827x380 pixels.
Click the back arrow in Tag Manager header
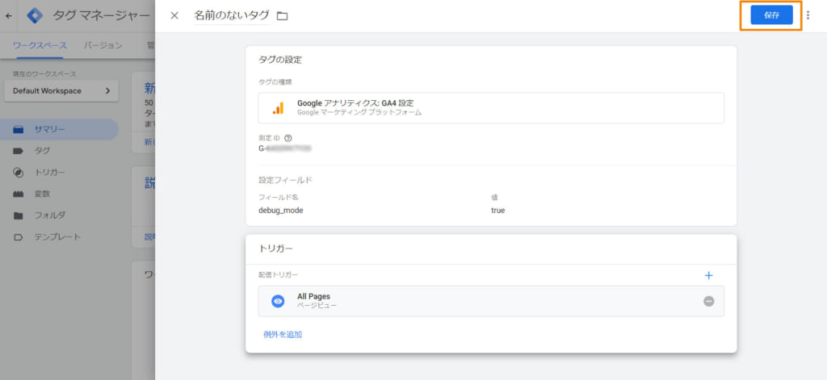pos(8,16)
